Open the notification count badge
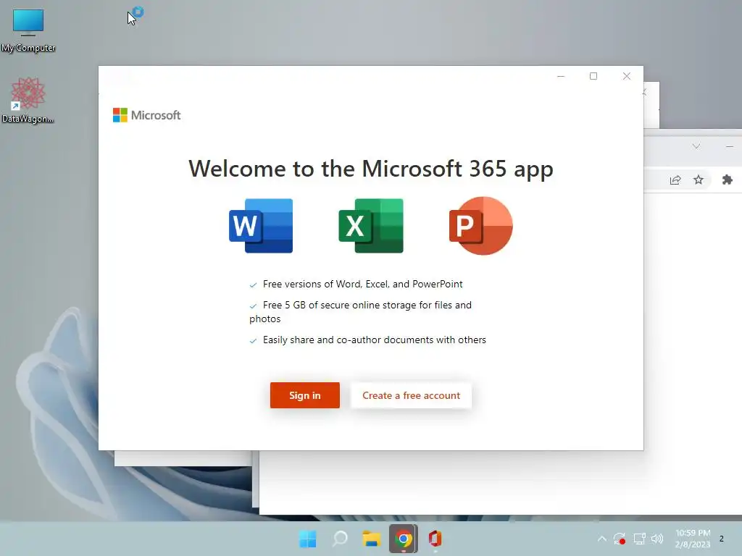Screen dimensions: 742x556 [722, 539]
